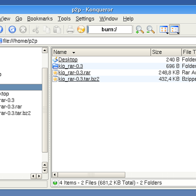Open the Tools menu
This screenshot has height=196, width=196.
64,19
